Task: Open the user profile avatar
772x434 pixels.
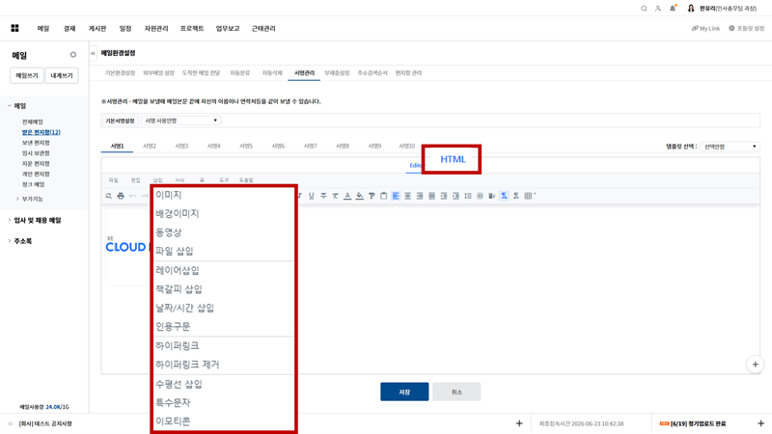Action: pos(691,9)
